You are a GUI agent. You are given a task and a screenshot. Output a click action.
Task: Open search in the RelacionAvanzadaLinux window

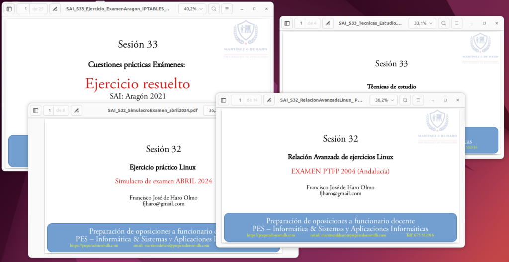click(405, 100)
